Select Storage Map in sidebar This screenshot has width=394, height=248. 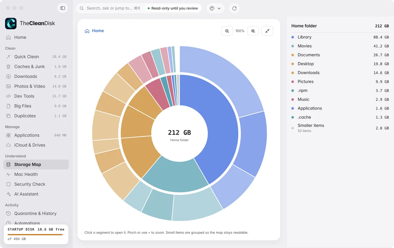(x=36, y=164)
